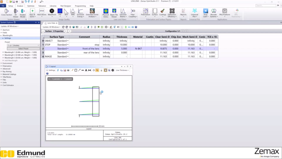The height and width of the screenshot is (159, 282).
Task: Open the File menu
Action: (3, 6)
